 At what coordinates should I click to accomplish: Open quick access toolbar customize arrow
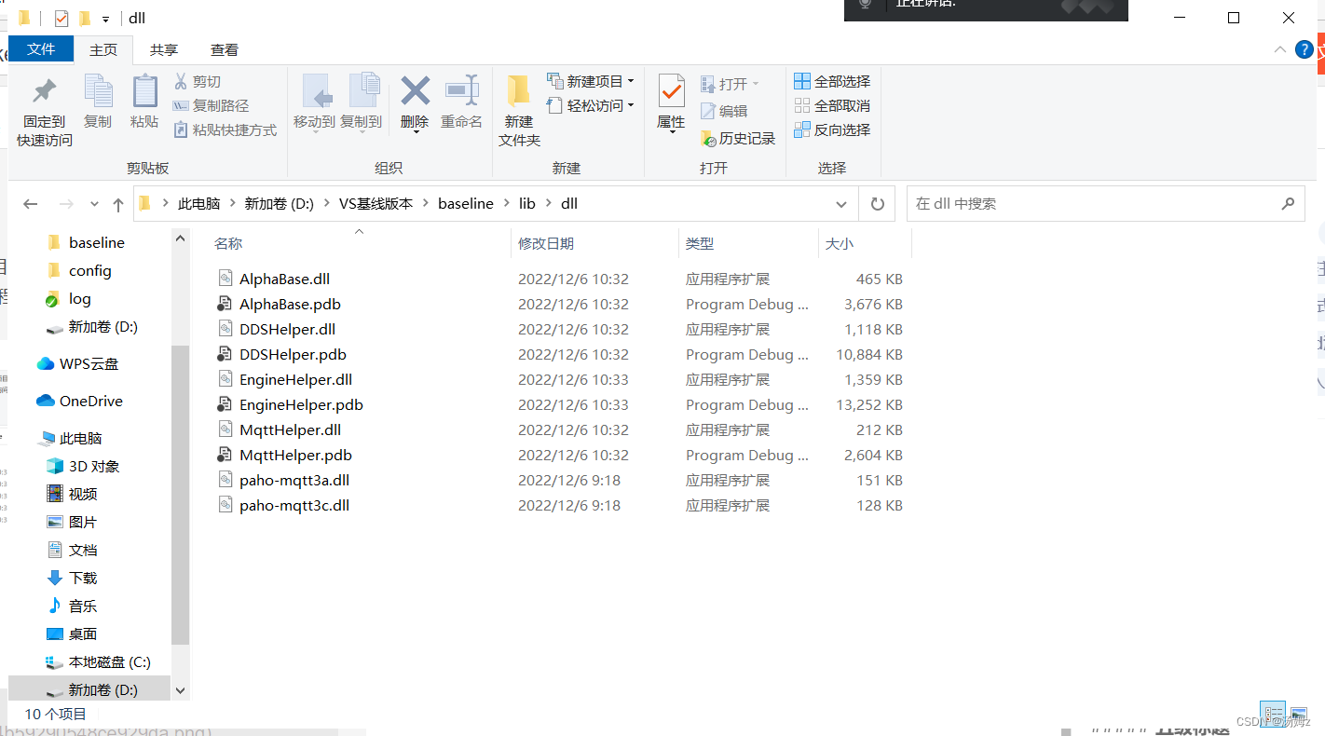(105, 19)
